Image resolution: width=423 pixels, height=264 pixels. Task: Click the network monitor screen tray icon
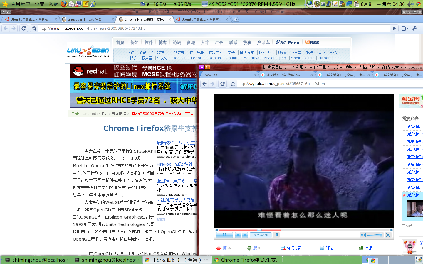click(349, 4)
